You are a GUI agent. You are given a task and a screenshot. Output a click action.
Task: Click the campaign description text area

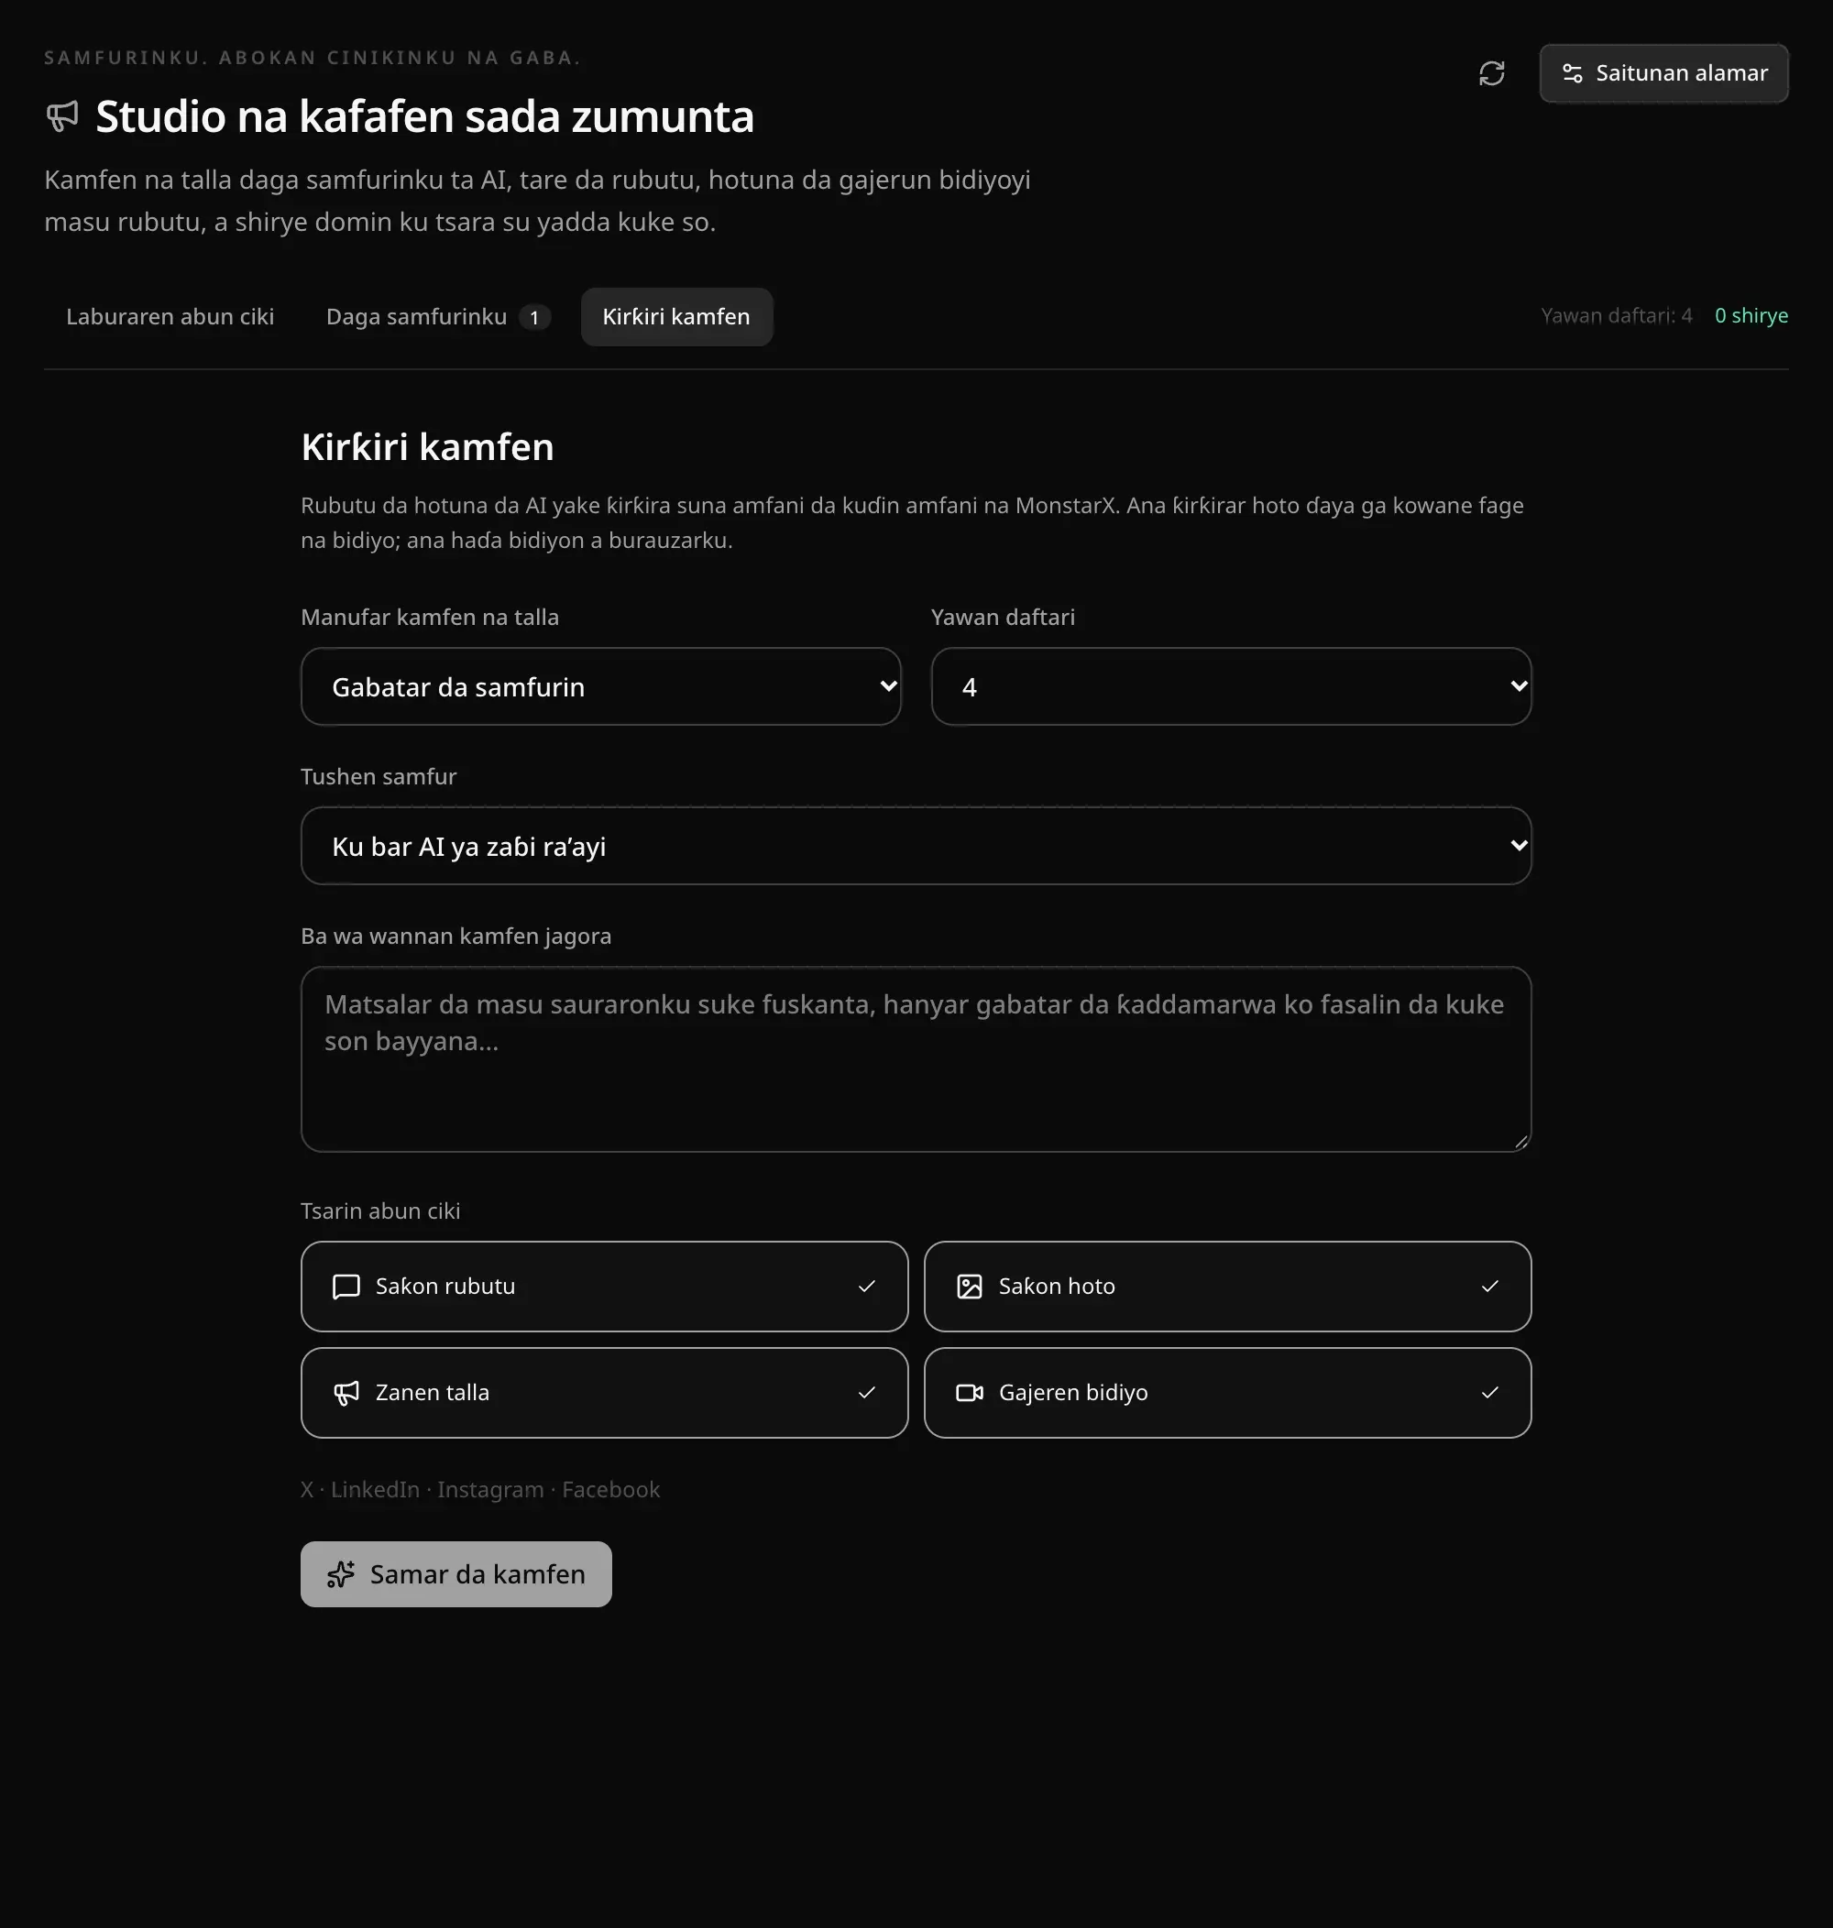[916, 1058]
